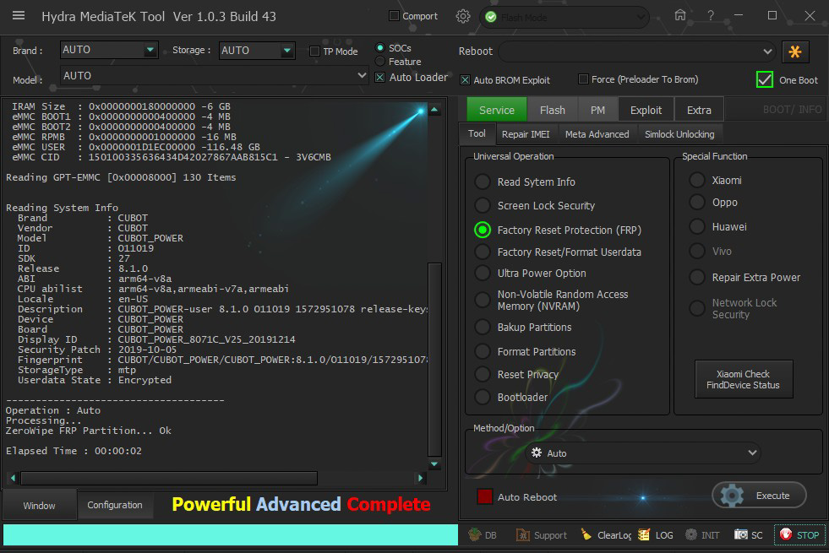Open the Reboot dropdown list
The width and height of the screenshot is (829, 553).
pyautogui.click(x=767, y=52)
